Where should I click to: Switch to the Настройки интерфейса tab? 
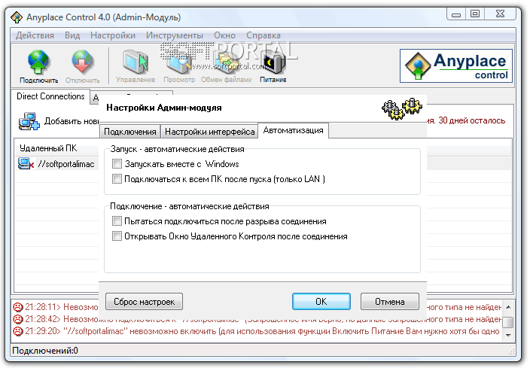coord(209,132)
